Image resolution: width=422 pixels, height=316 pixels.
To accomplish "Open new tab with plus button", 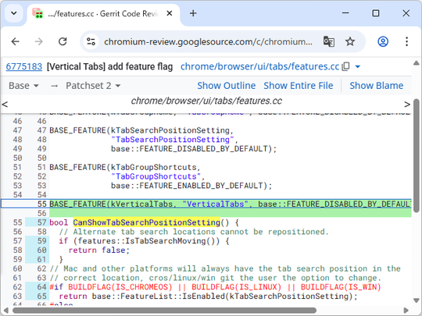I will [193, 13].
